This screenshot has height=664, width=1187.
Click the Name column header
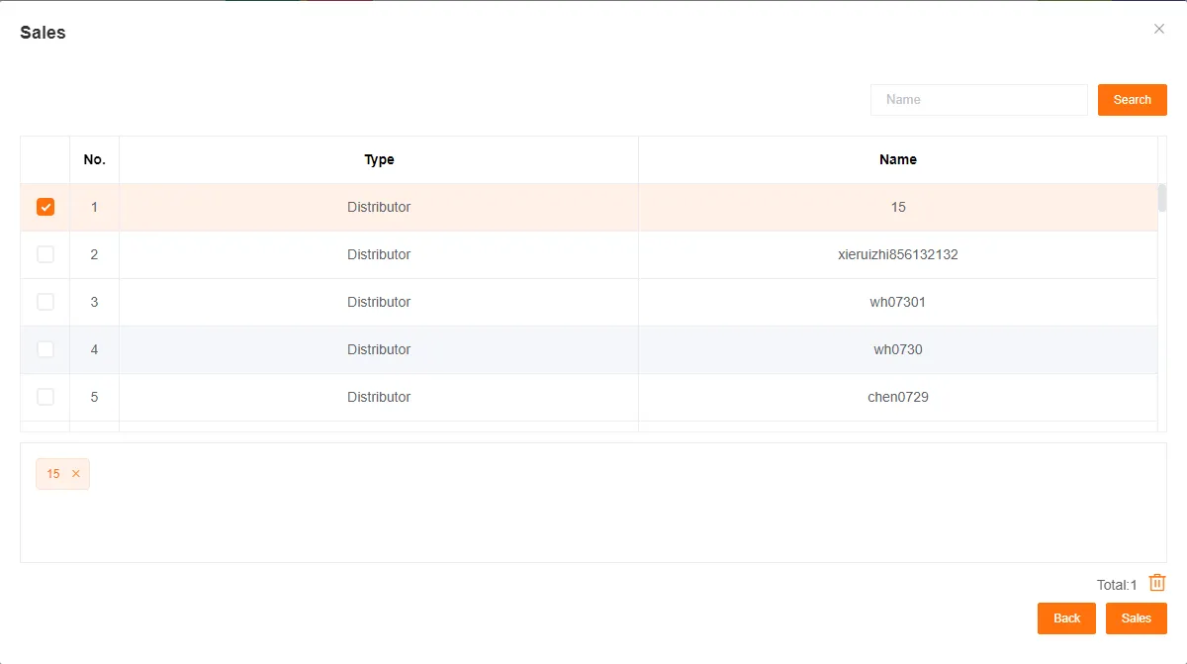point(897,159)
